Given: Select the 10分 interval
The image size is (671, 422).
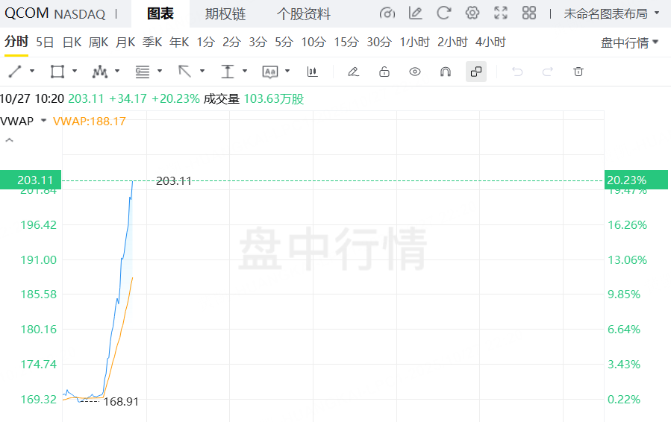Looking at the screenshot, I should [313, 42].
